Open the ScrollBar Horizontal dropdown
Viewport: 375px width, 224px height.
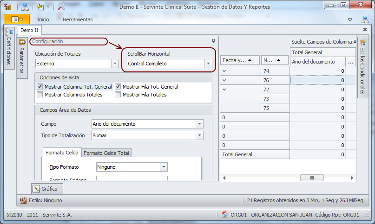coord(208,64)
